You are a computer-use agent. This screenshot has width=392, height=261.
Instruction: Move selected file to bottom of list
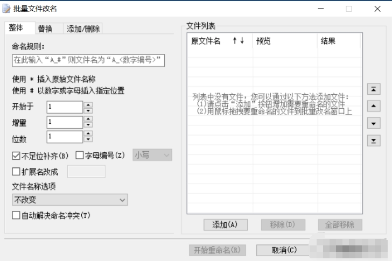[x=374, y=140]
